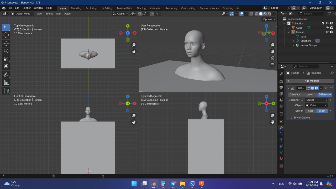
Task: Click Z axis on perspective view gizmo
Action: pyautogui.click(x=266, y=26)
